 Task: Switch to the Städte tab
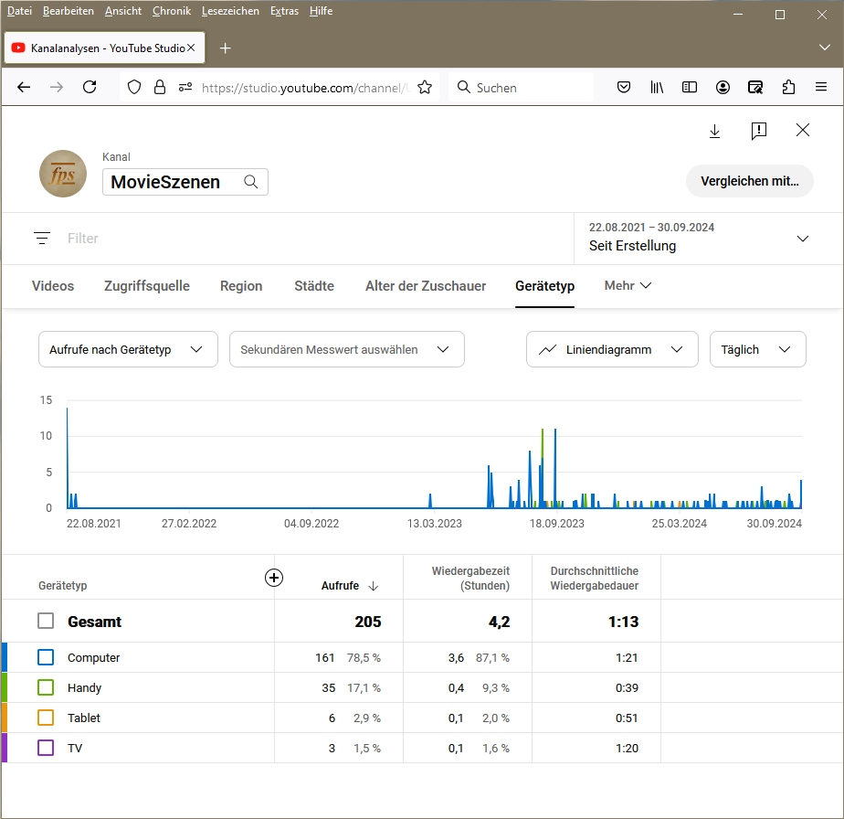pyautogui.click(x=314, y=285)
